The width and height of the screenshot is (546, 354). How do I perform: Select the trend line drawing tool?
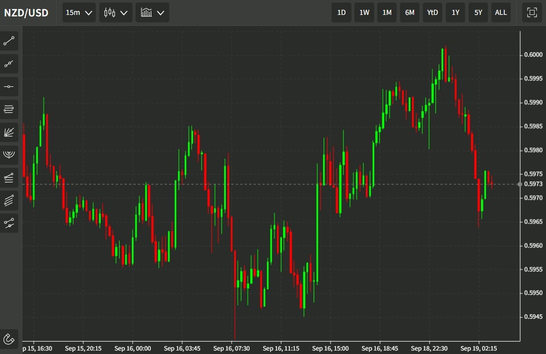point(9,41)
